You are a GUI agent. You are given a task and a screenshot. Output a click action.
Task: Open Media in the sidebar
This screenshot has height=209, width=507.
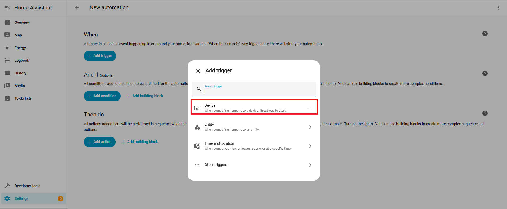[x=34, y=86]
